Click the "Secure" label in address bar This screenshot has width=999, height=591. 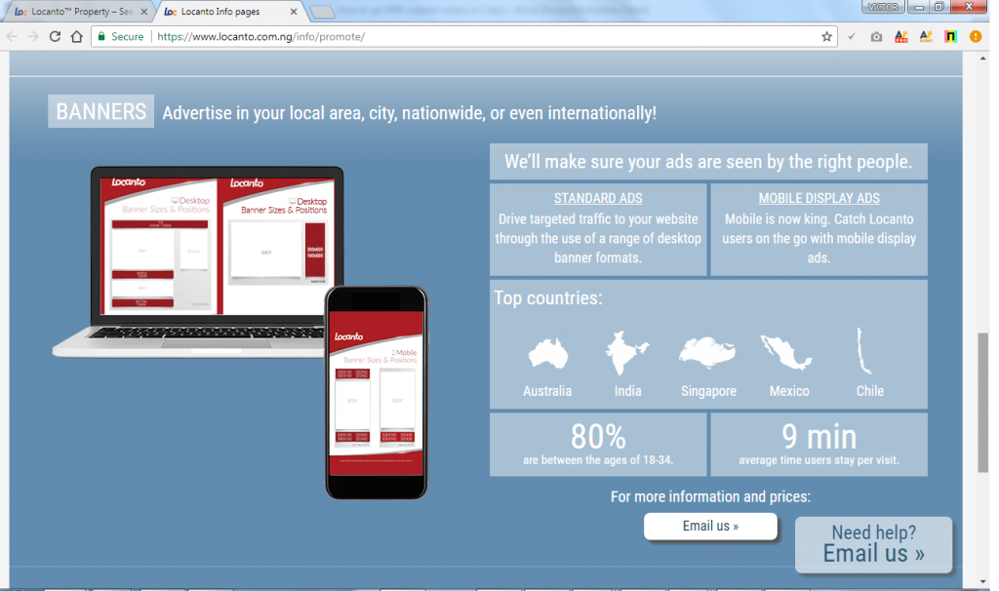coord(128,36)
